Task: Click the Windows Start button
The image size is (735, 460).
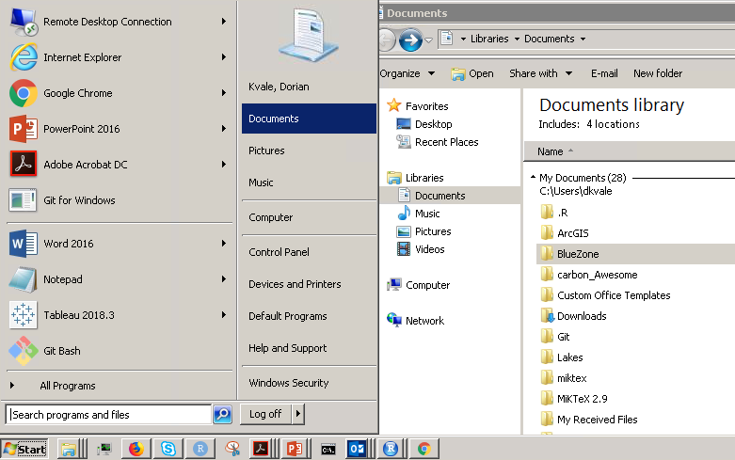Action: point(24,449)
